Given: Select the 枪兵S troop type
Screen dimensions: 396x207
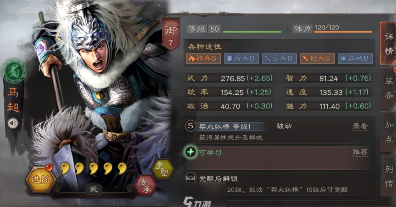Looking at the screenshot, I should [317, 59].
